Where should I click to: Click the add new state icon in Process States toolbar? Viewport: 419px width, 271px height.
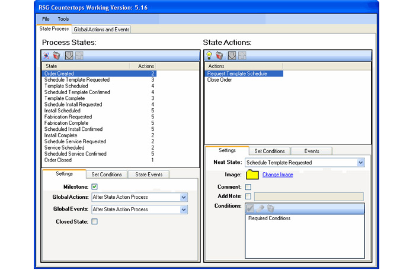46,56
